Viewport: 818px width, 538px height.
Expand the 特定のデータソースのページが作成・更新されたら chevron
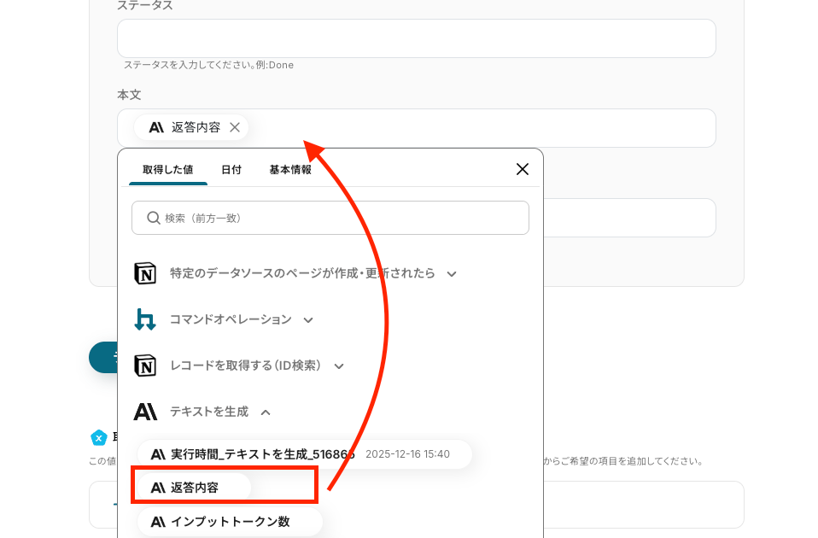pos(453,274)
